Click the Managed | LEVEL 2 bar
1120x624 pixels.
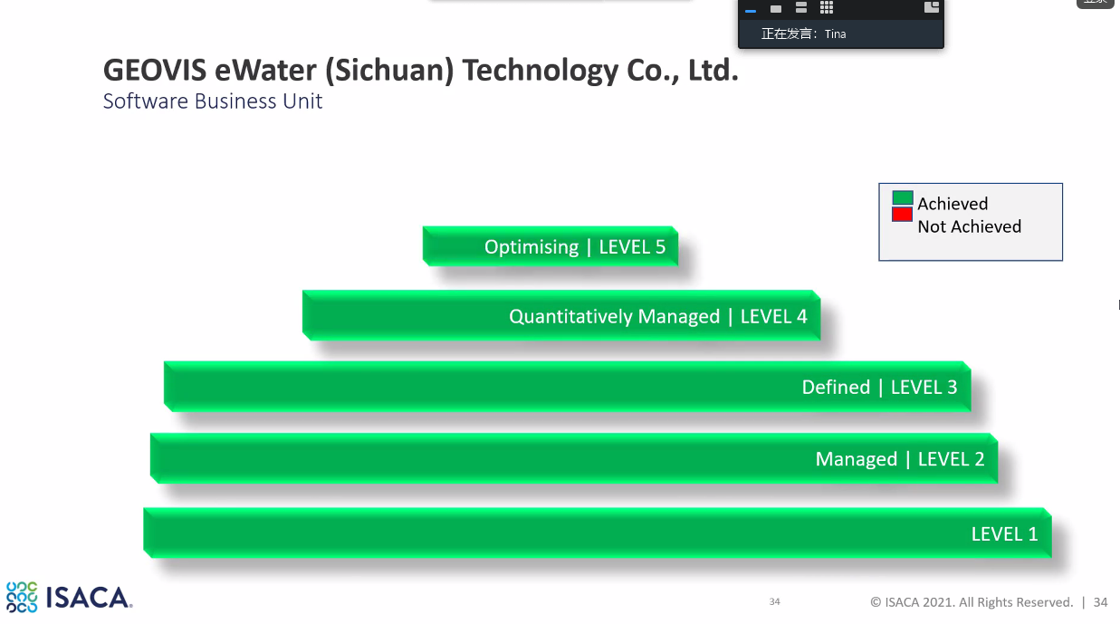[x=574, y=458]
